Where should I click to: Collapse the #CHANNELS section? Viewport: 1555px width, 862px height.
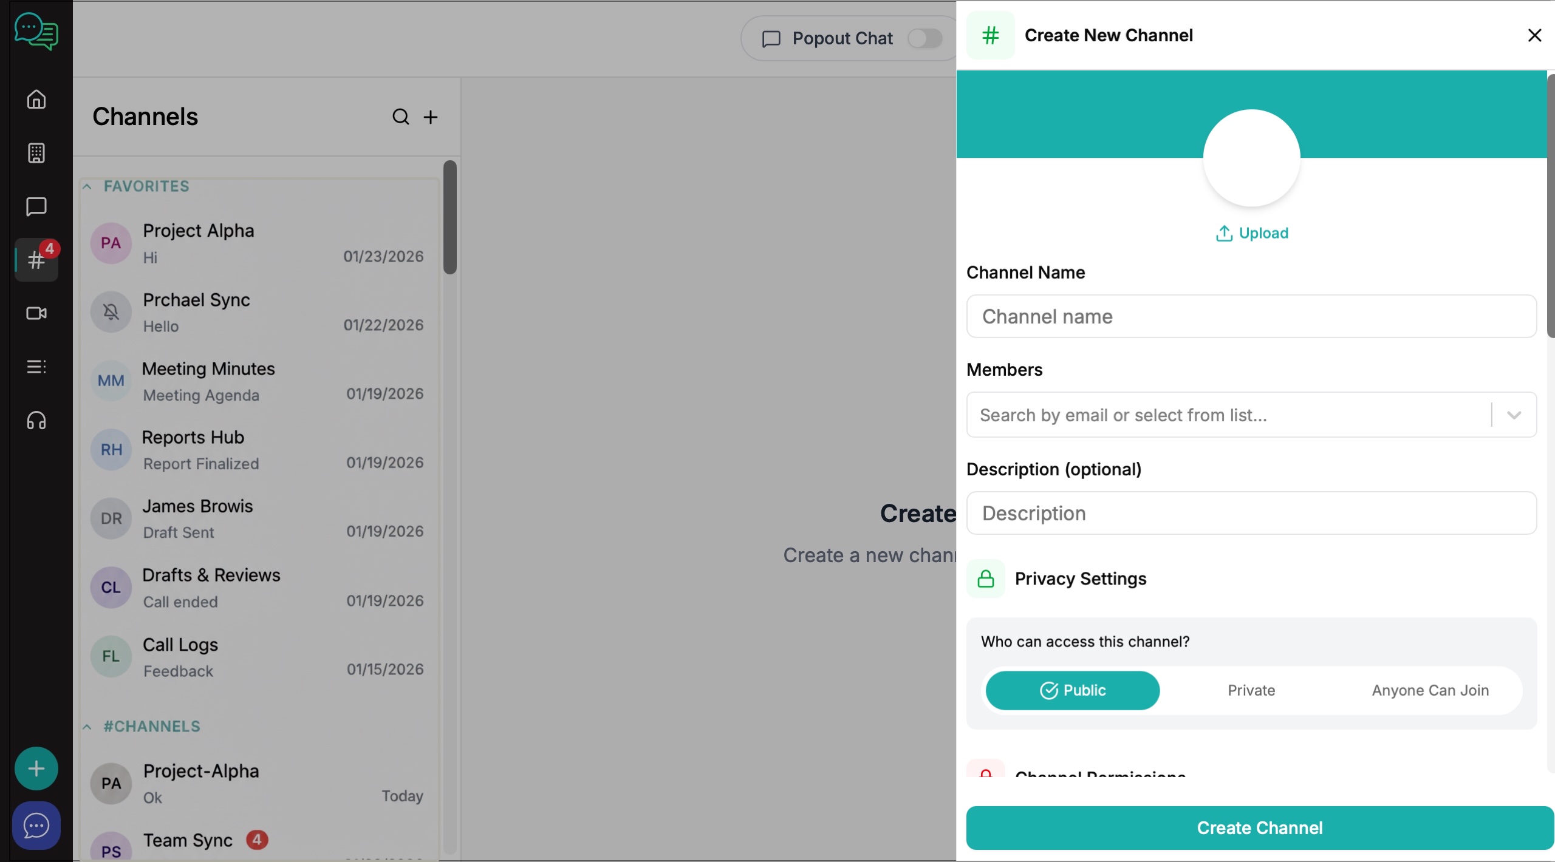(x=87, y=727)
